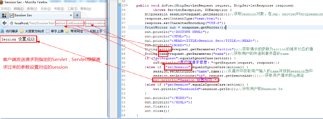323x119 pixels.
Task: Open the 帮助(H) menu
Action: coord(86,9)
